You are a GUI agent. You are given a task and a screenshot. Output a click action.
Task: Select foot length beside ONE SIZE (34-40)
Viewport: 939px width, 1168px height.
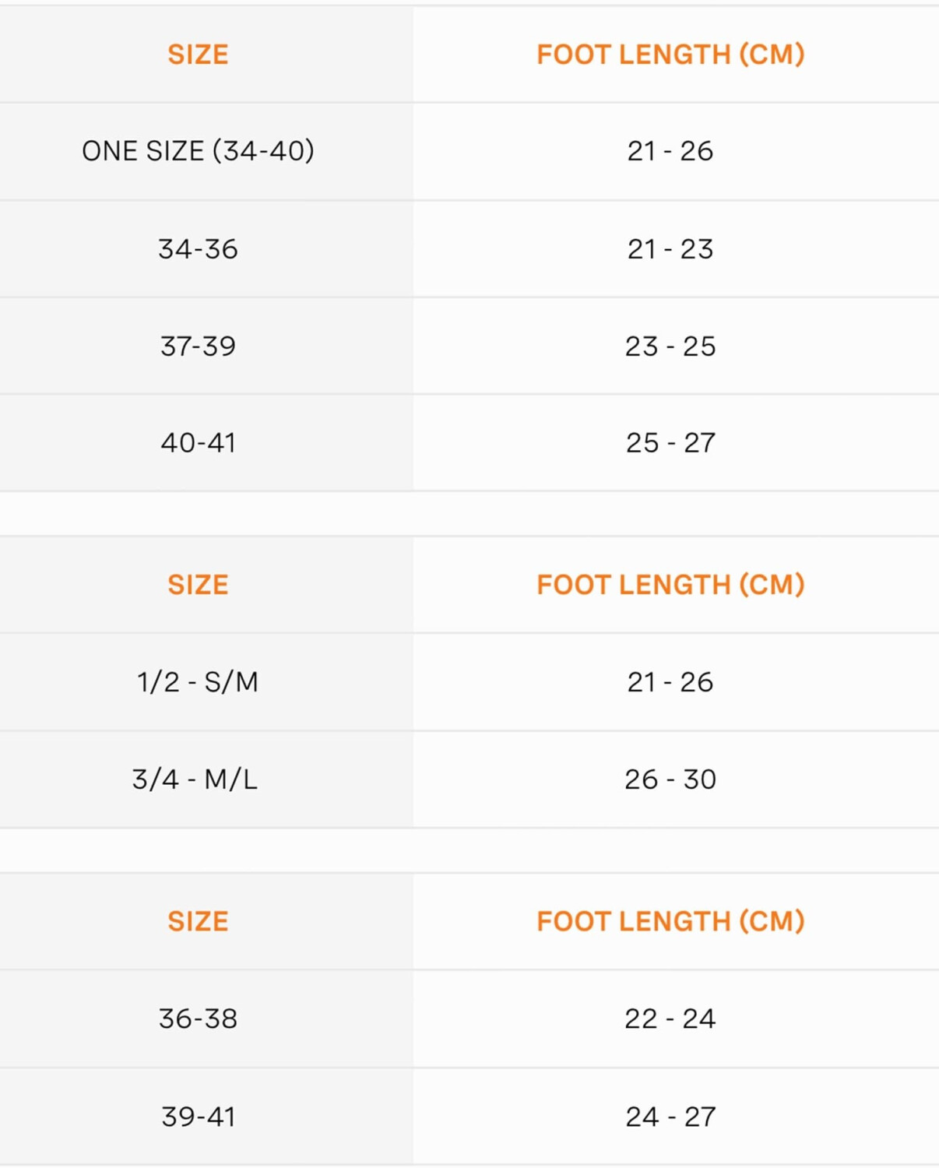[670, 151]
